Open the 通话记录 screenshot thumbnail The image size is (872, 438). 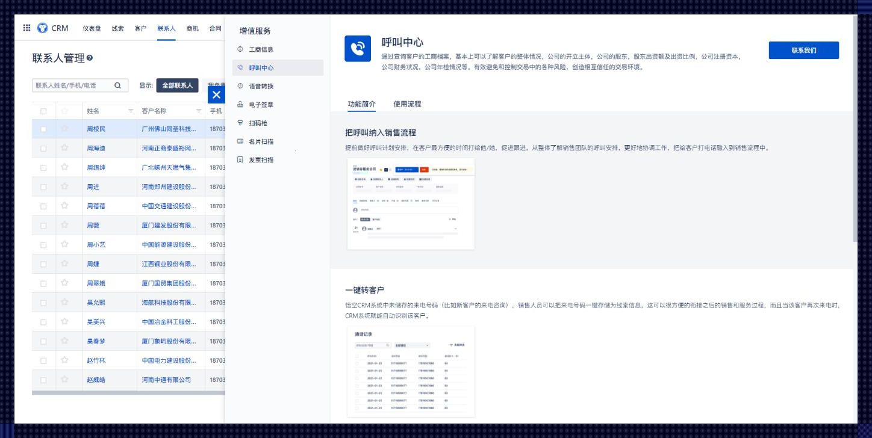point(411,372)
